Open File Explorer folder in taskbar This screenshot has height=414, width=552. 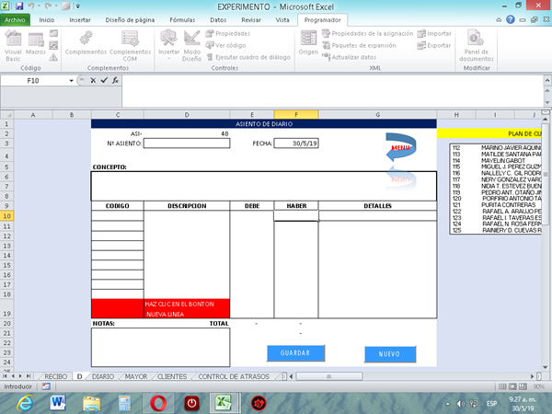pyautogui.click(x=91, y=403)
